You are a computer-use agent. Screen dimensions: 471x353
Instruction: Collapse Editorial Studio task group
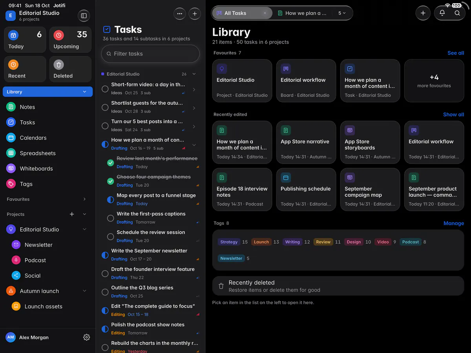(194, 74)
